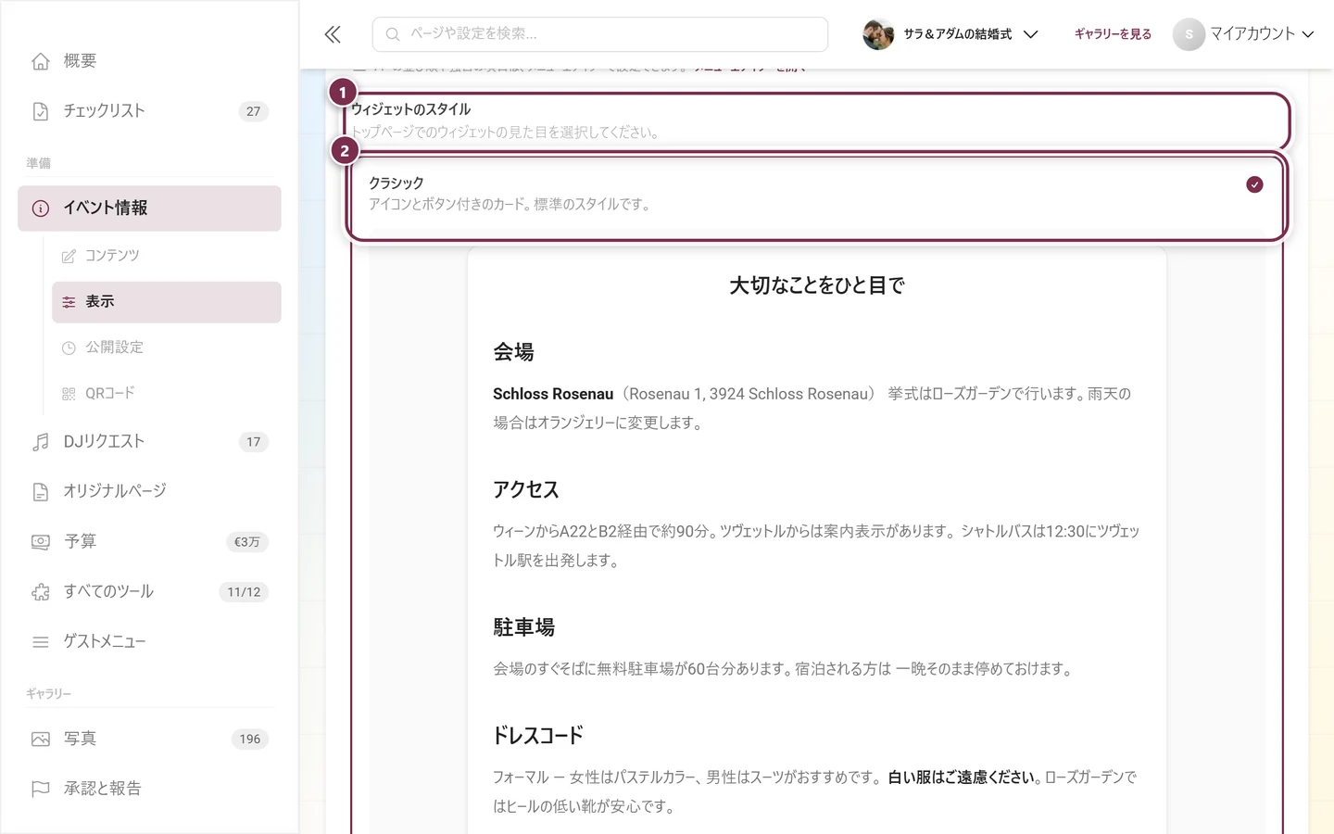The image size is (1334, 834).
Task: Click the 写真 image icon
Action: coord(41,739)
